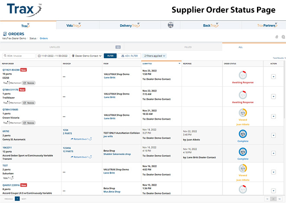Click Return BackTrax for invoice 123456
Image resolution: width=286 pixels, height=203 pixels.
81,157
